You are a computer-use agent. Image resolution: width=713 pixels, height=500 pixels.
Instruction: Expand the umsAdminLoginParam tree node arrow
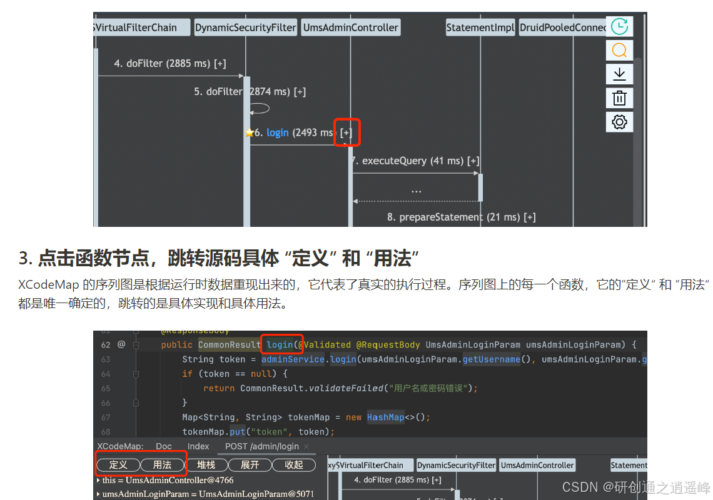(x=98, y=494)
